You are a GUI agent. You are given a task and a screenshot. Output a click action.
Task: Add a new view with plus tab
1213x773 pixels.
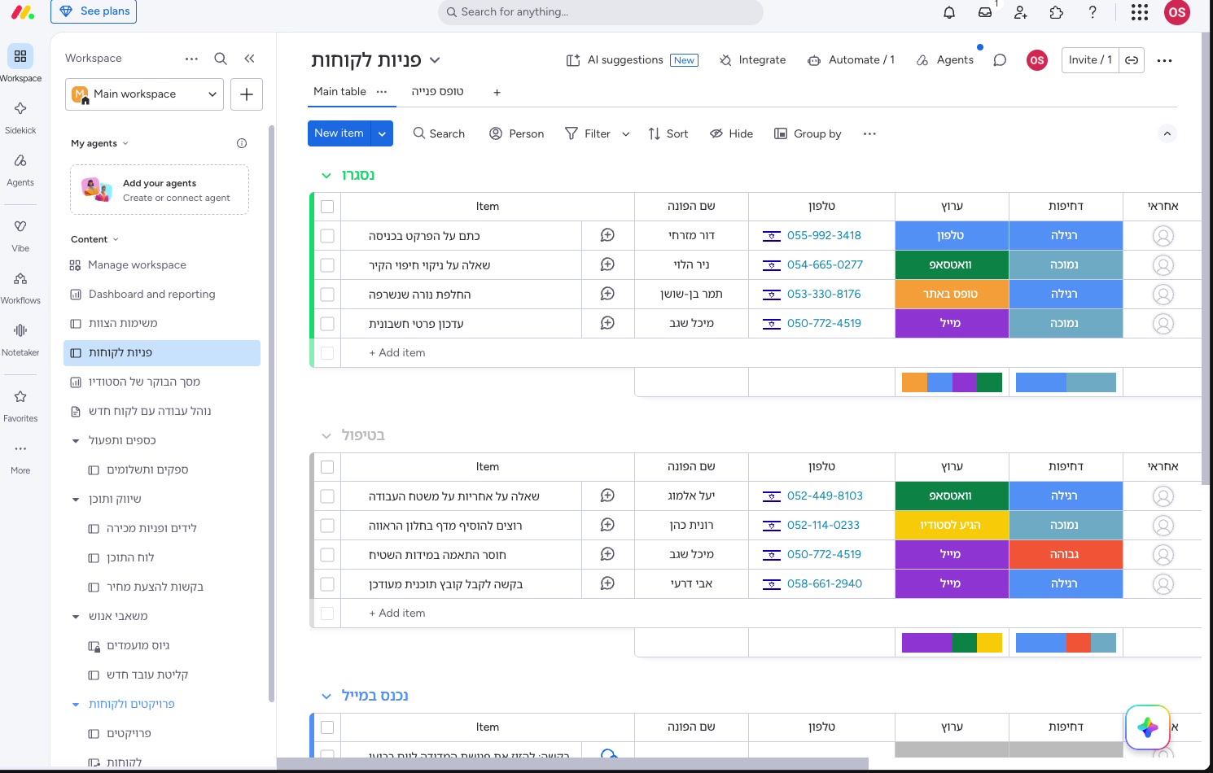tap(497, 93)
